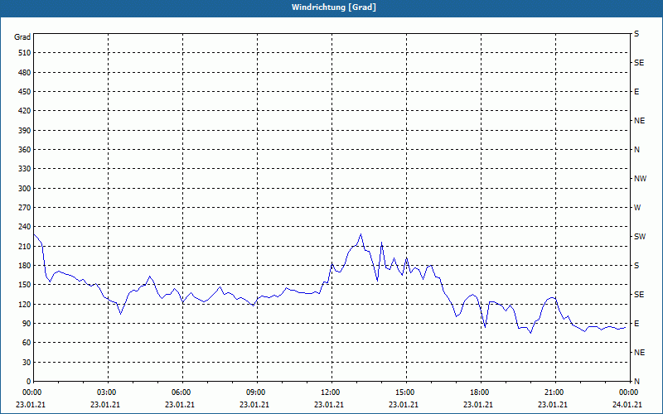The height and width of the screenshot is (414, 663).
Task: Click the 09:00 time axis label
Action: tap(257, 392)
